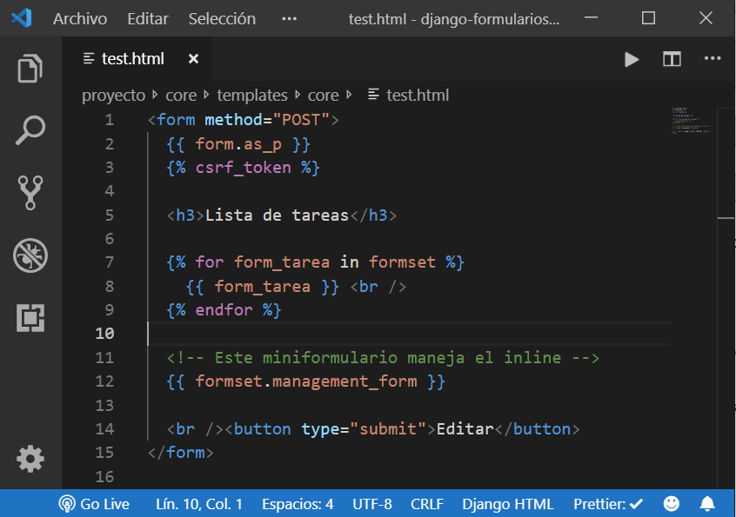Screen dimensions: 736x517
Task: Open feedback smiley in status bar
Action: point(672,503)
